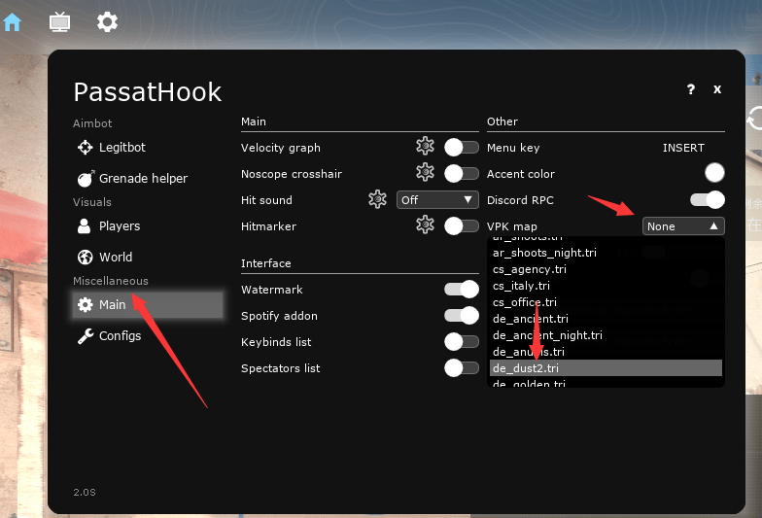Open Hit sound gear settings

[x=377, y=199]
